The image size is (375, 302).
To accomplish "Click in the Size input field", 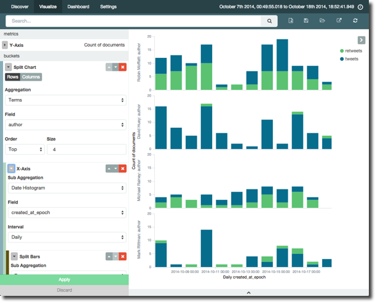I will (86, 149).
